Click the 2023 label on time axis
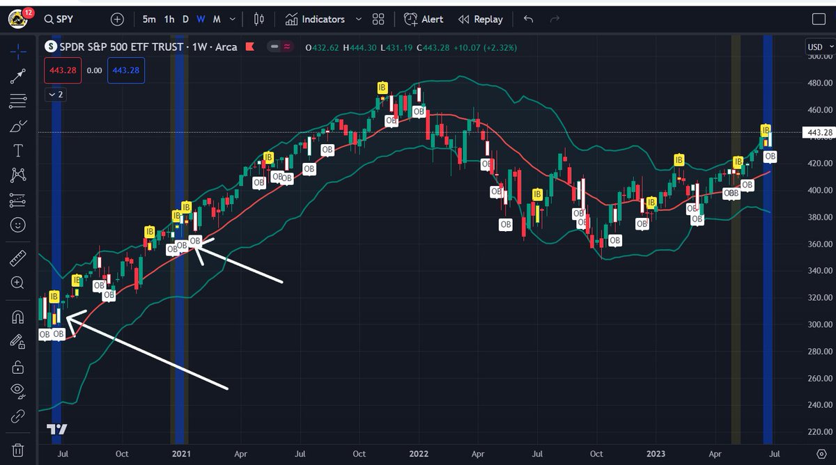This screenshot has height=465, width=836. click(656, 453)
